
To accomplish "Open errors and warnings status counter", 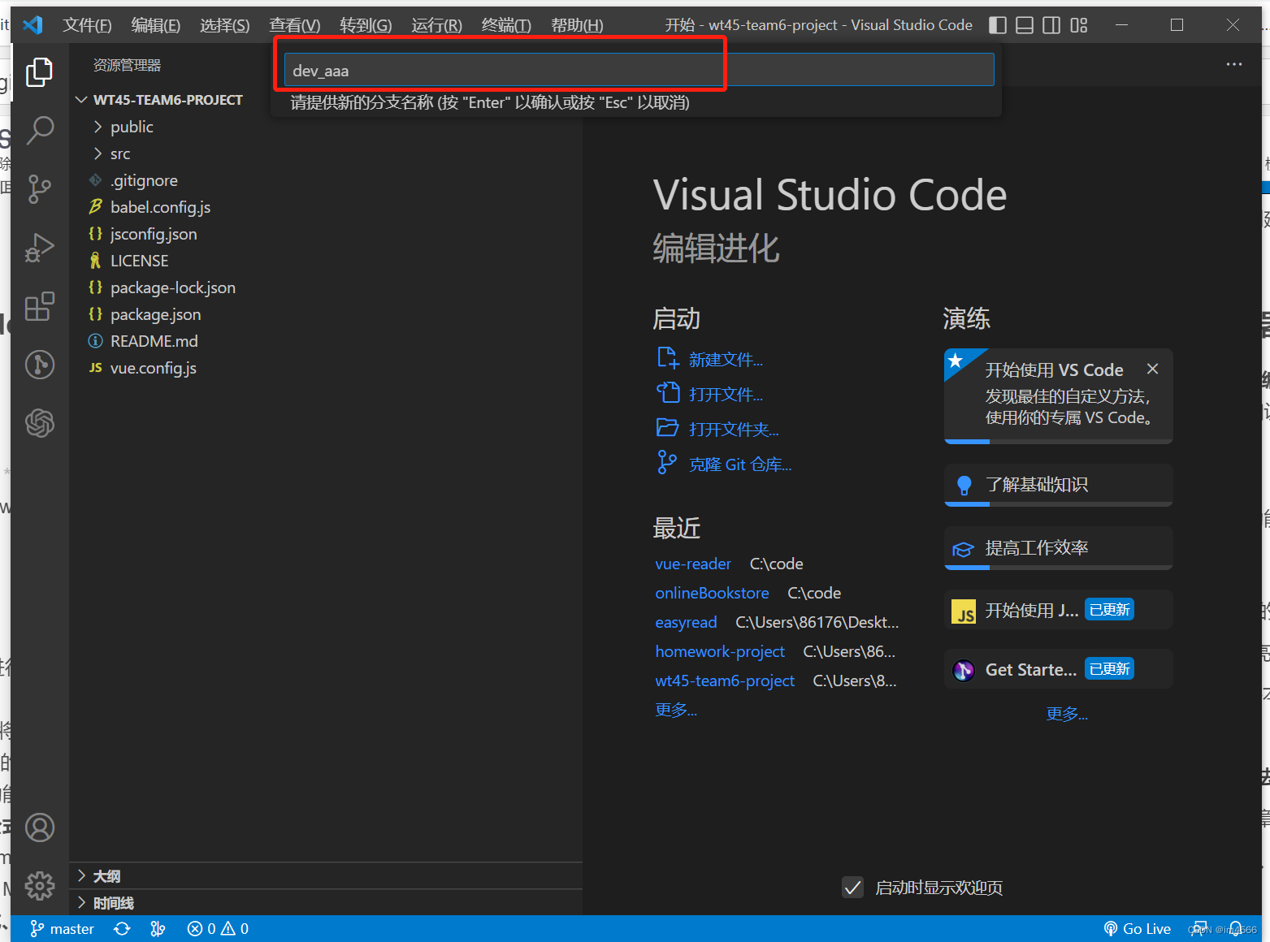I will (x=218, y=929).
